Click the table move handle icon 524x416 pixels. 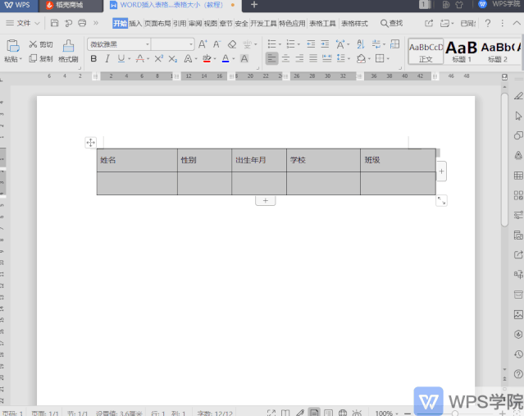coord(91,143)
